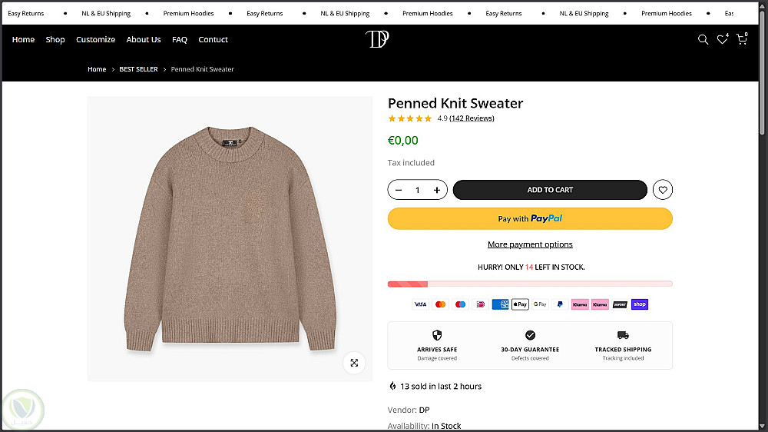Viewport: 768px width, 432px height.
Task: Open the 142 Reviews link
Action: [x=472, y=118]
